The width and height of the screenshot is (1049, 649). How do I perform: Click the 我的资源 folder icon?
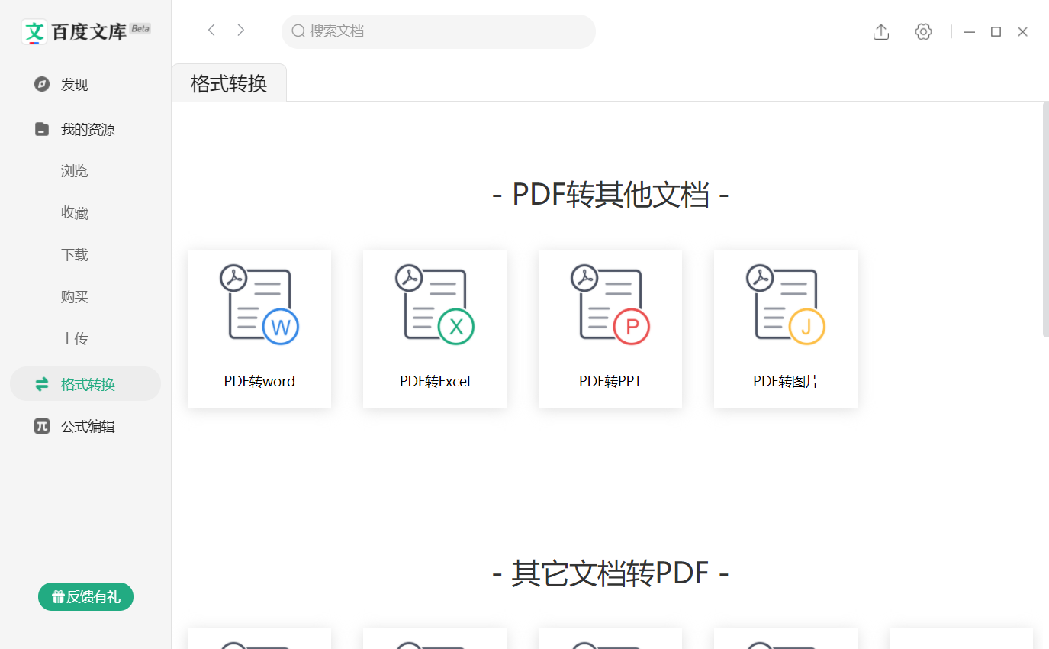pyautogui.click(x=42, y=129)
